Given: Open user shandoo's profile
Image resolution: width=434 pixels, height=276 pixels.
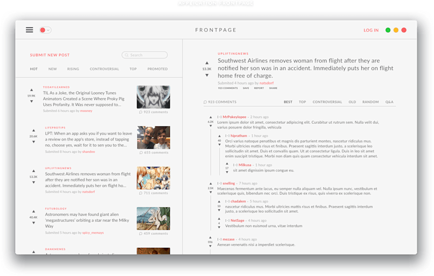Looking at the screenshot, I should click(88, 151).
